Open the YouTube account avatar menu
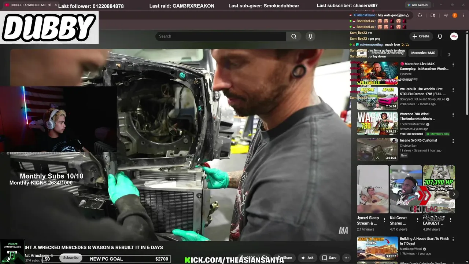The height and width of the screenshot is (264, 469). [454, 36]
